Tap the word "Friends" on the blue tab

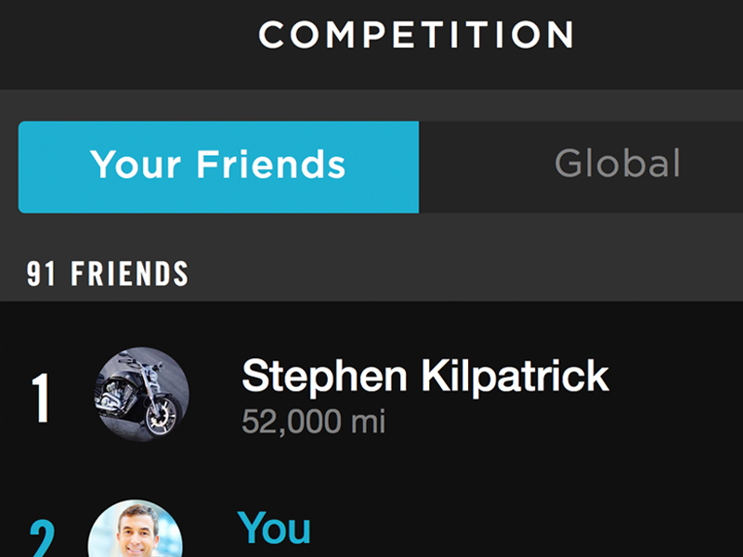click(271, 164)
